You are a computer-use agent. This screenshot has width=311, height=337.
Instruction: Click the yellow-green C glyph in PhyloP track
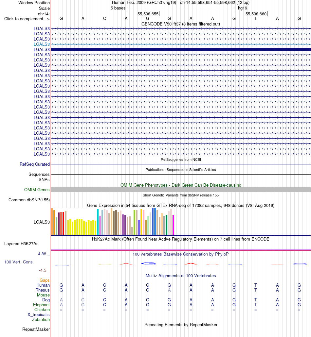coord(105,264)
